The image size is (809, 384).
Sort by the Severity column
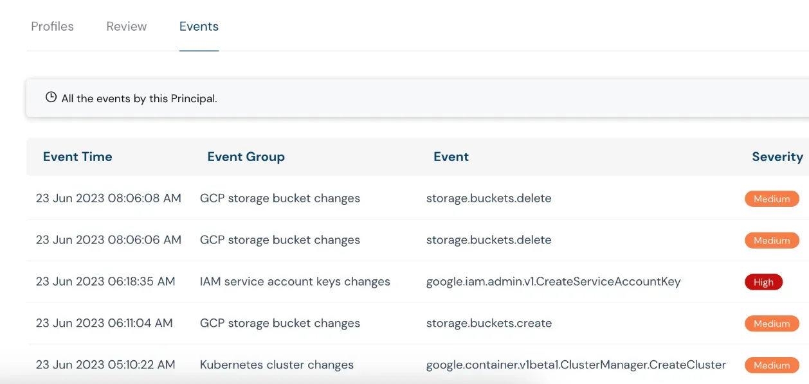click(x=777, y=157)
